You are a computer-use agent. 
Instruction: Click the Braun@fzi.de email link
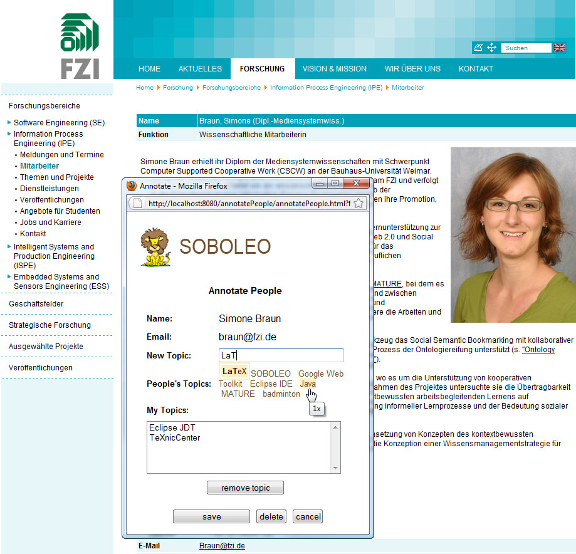(x=222, y=546)
